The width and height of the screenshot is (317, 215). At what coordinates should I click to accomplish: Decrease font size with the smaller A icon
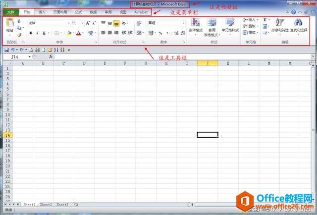[x=94, y=23]
